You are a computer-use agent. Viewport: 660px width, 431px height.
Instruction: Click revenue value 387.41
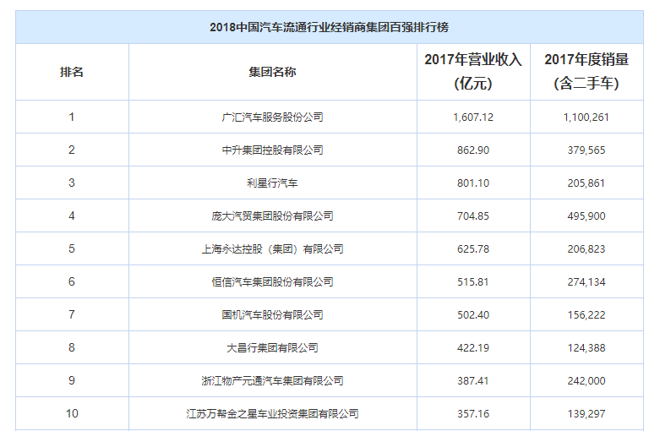pos(473,381)
